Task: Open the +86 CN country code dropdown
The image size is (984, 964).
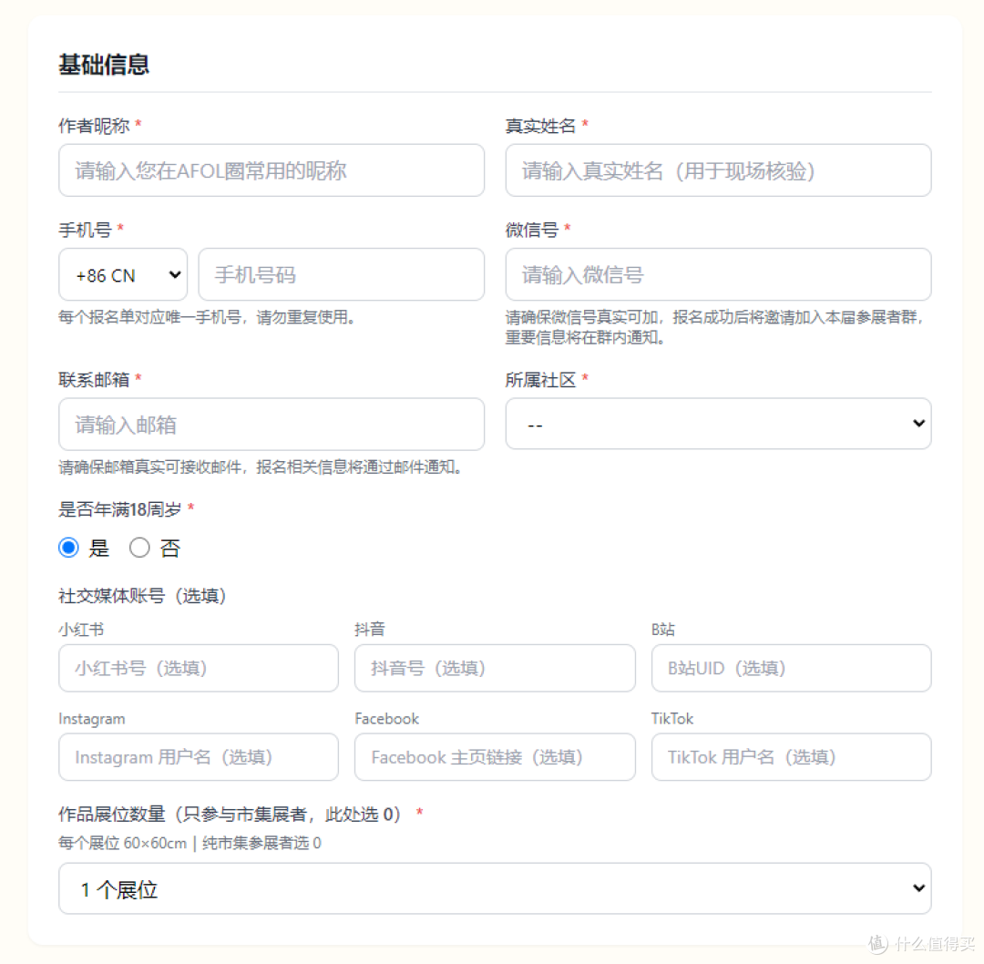Action: (123, 274)
